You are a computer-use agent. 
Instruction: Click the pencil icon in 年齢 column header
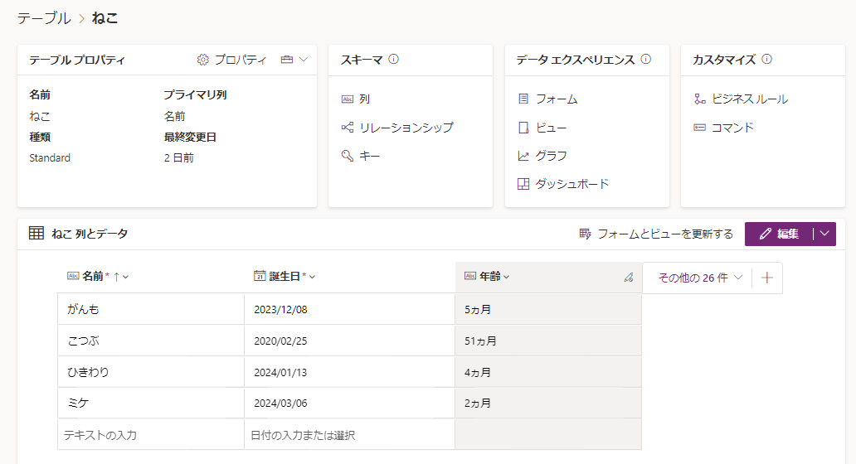tap(628, 278)
